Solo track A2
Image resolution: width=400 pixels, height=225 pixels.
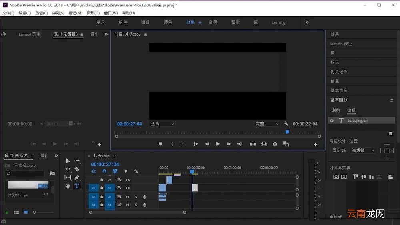point(136,205)
